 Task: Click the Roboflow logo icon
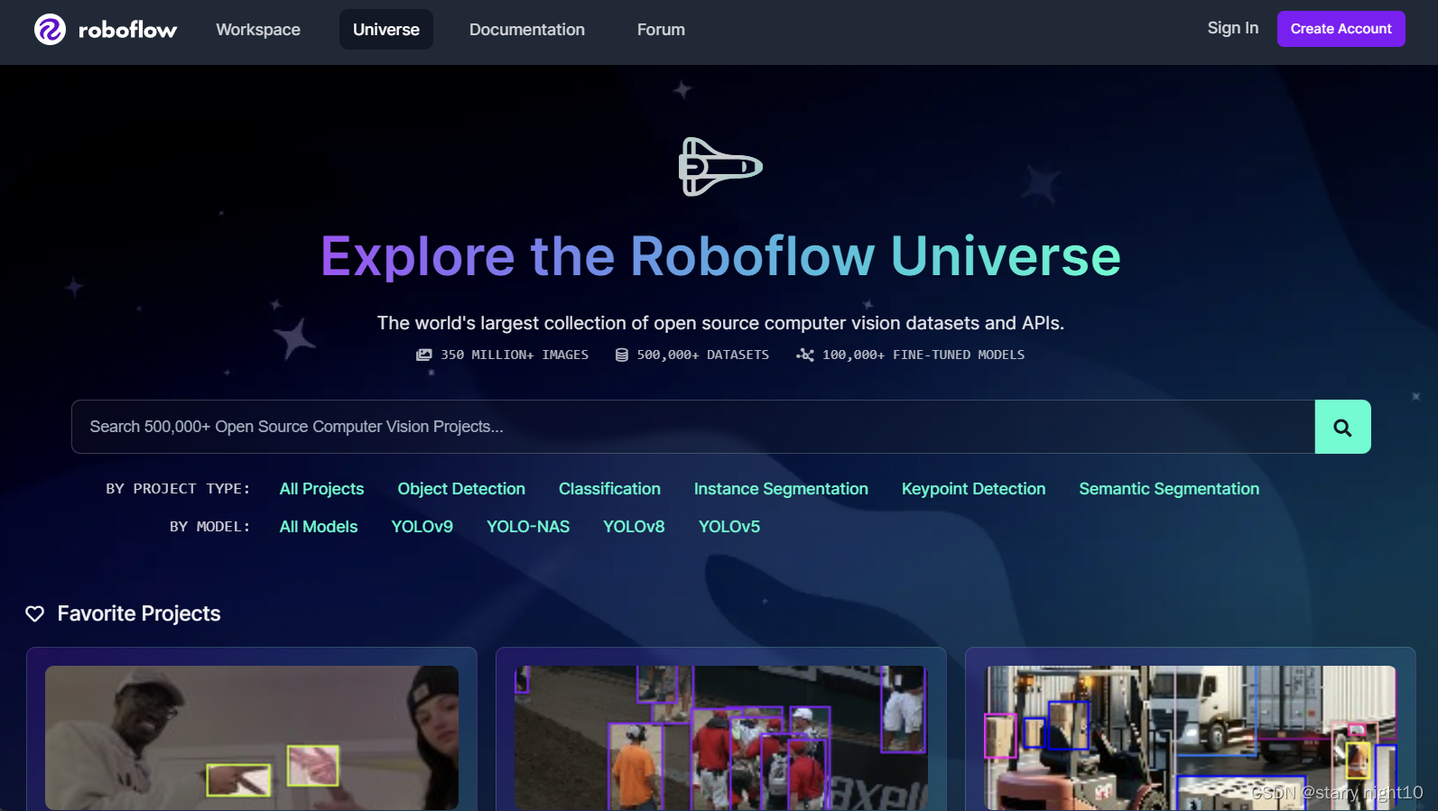[50, 30]
